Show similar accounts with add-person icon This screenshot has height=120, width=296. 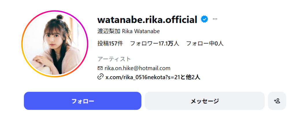point(277,101)
